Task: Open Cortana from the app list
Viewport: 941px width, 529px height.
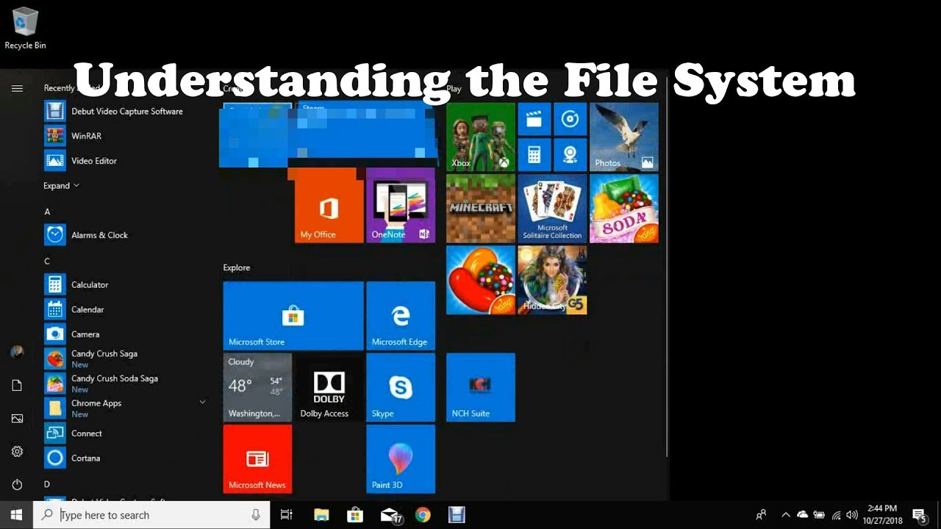Action: [73, 458]
